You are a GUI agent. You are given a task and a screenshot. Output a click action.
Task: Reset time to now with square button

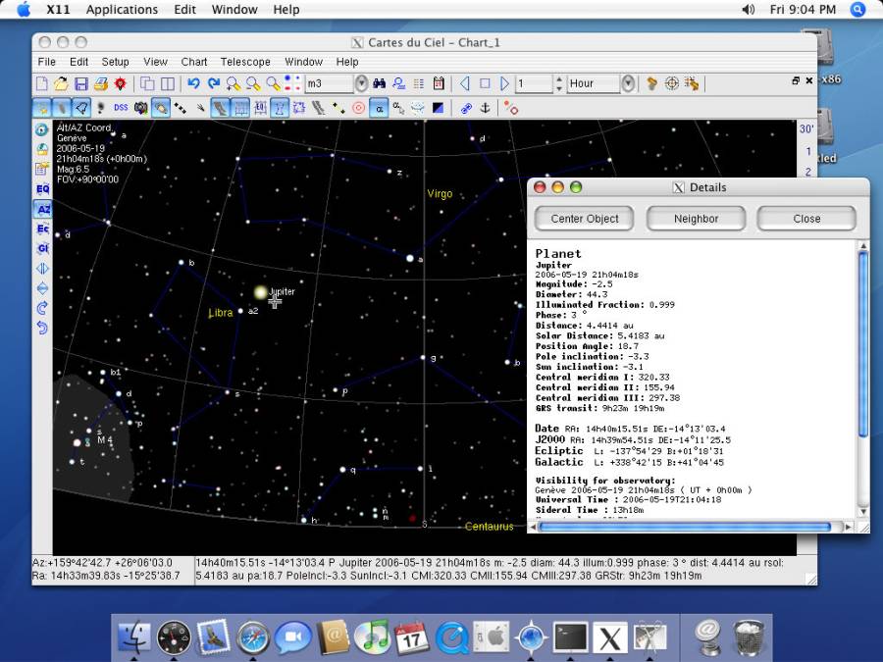click(x=485, y=84)
